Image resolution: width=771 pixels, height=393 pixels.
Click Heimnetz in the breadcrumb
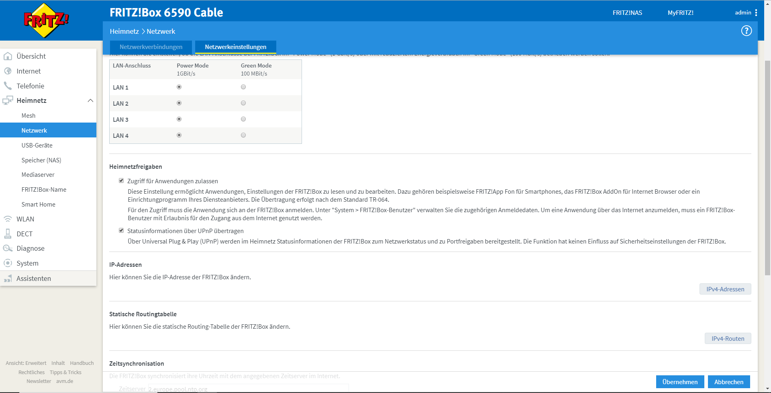124,31
